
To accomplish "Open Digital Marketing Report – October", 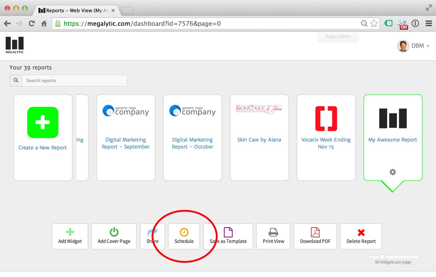I will tap(193, 143).
